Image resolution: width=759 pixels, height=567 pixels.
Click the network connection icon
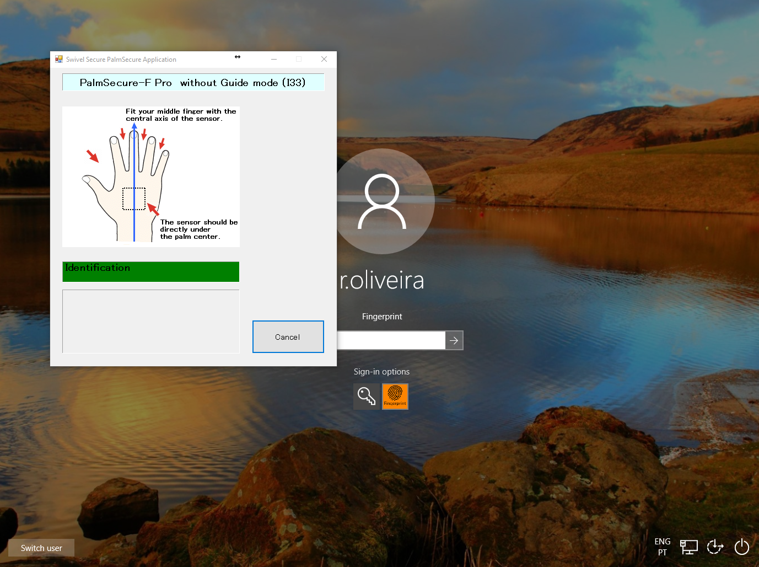[688, 547]
